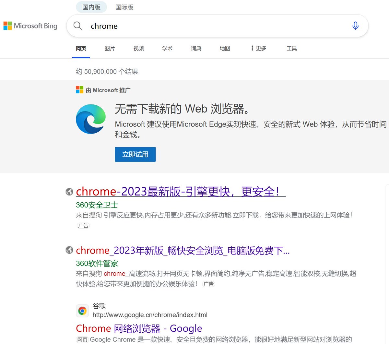Open the 工具 filter options

[292, 48]
